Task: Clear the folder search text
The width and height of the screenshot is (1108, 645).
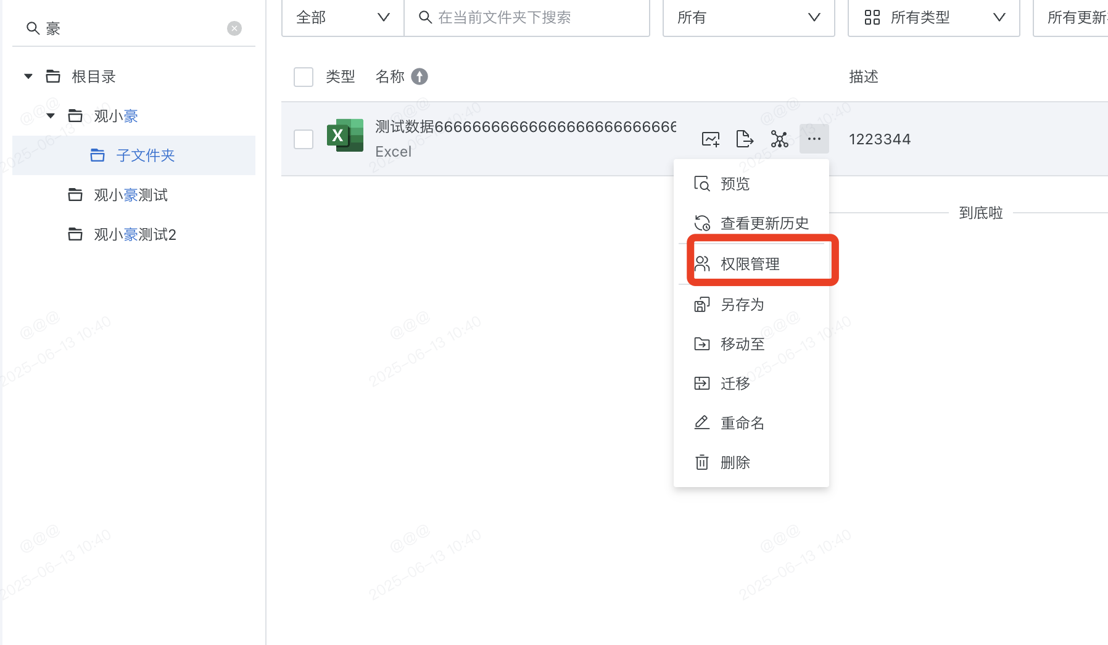Action: click(x=234, y=28)
